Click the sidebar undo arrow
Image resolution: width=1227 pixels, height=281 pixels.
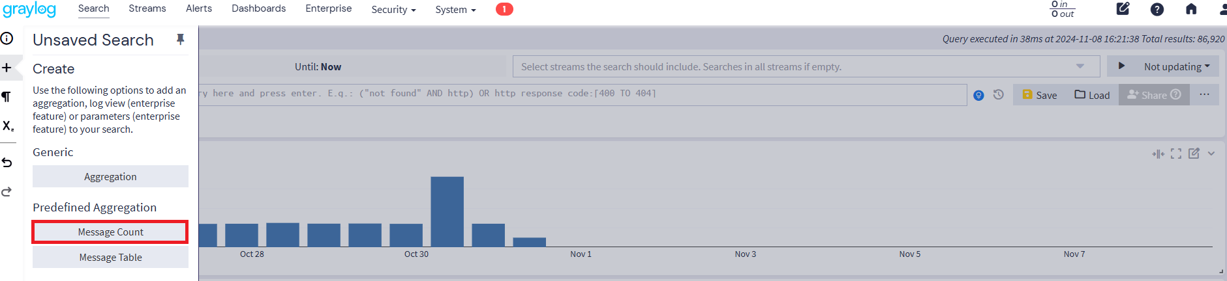(7, 163)
